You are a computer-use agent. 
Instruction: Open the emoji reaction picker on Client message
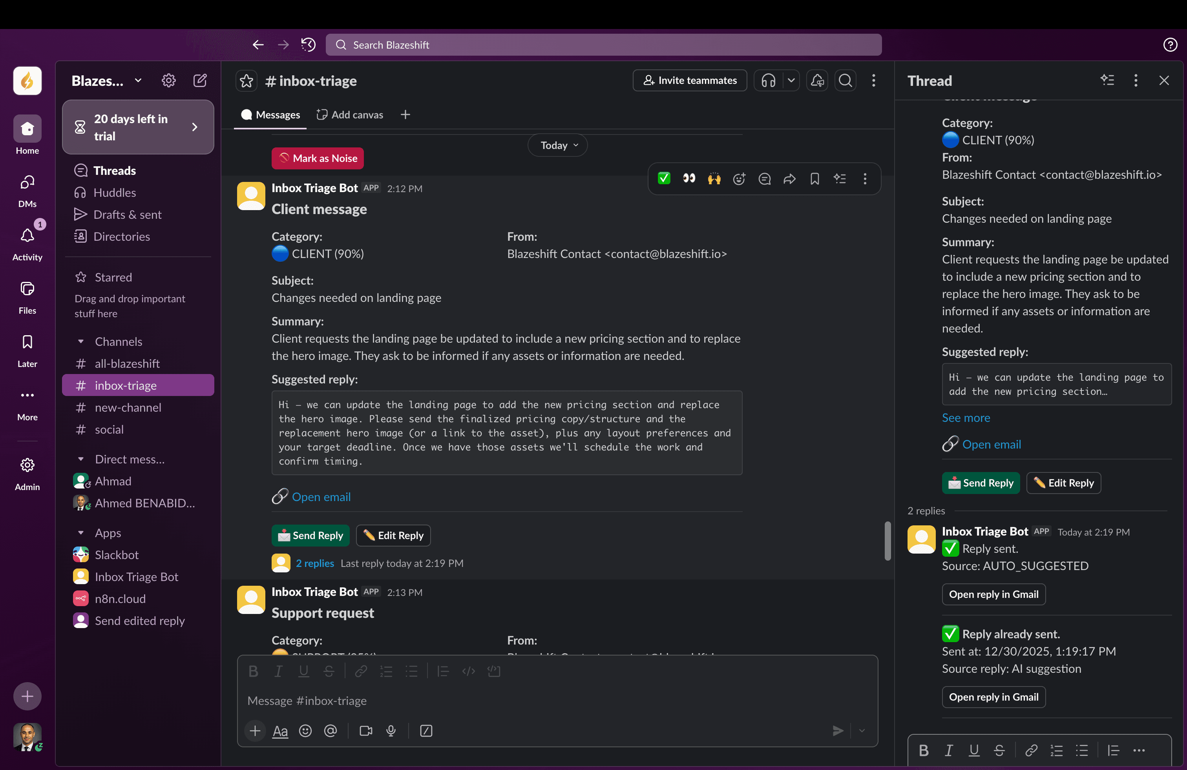(739, 179)
